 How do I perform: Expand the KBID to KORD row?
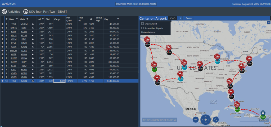pos(2,70)
